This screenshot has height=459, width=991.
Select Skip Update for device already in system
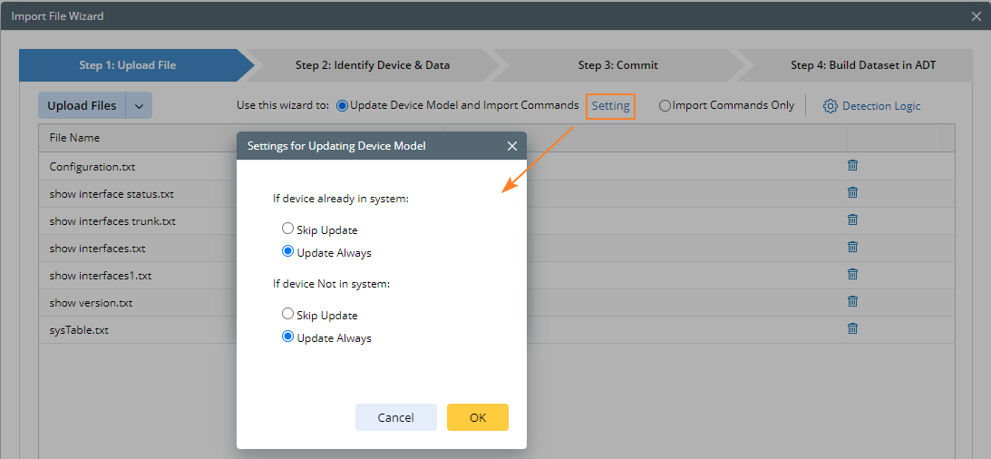(x=288, y=229)
